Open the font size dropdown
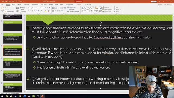This screenshot has height=98, width=174. pyautogui.click(x=42, y=8)
